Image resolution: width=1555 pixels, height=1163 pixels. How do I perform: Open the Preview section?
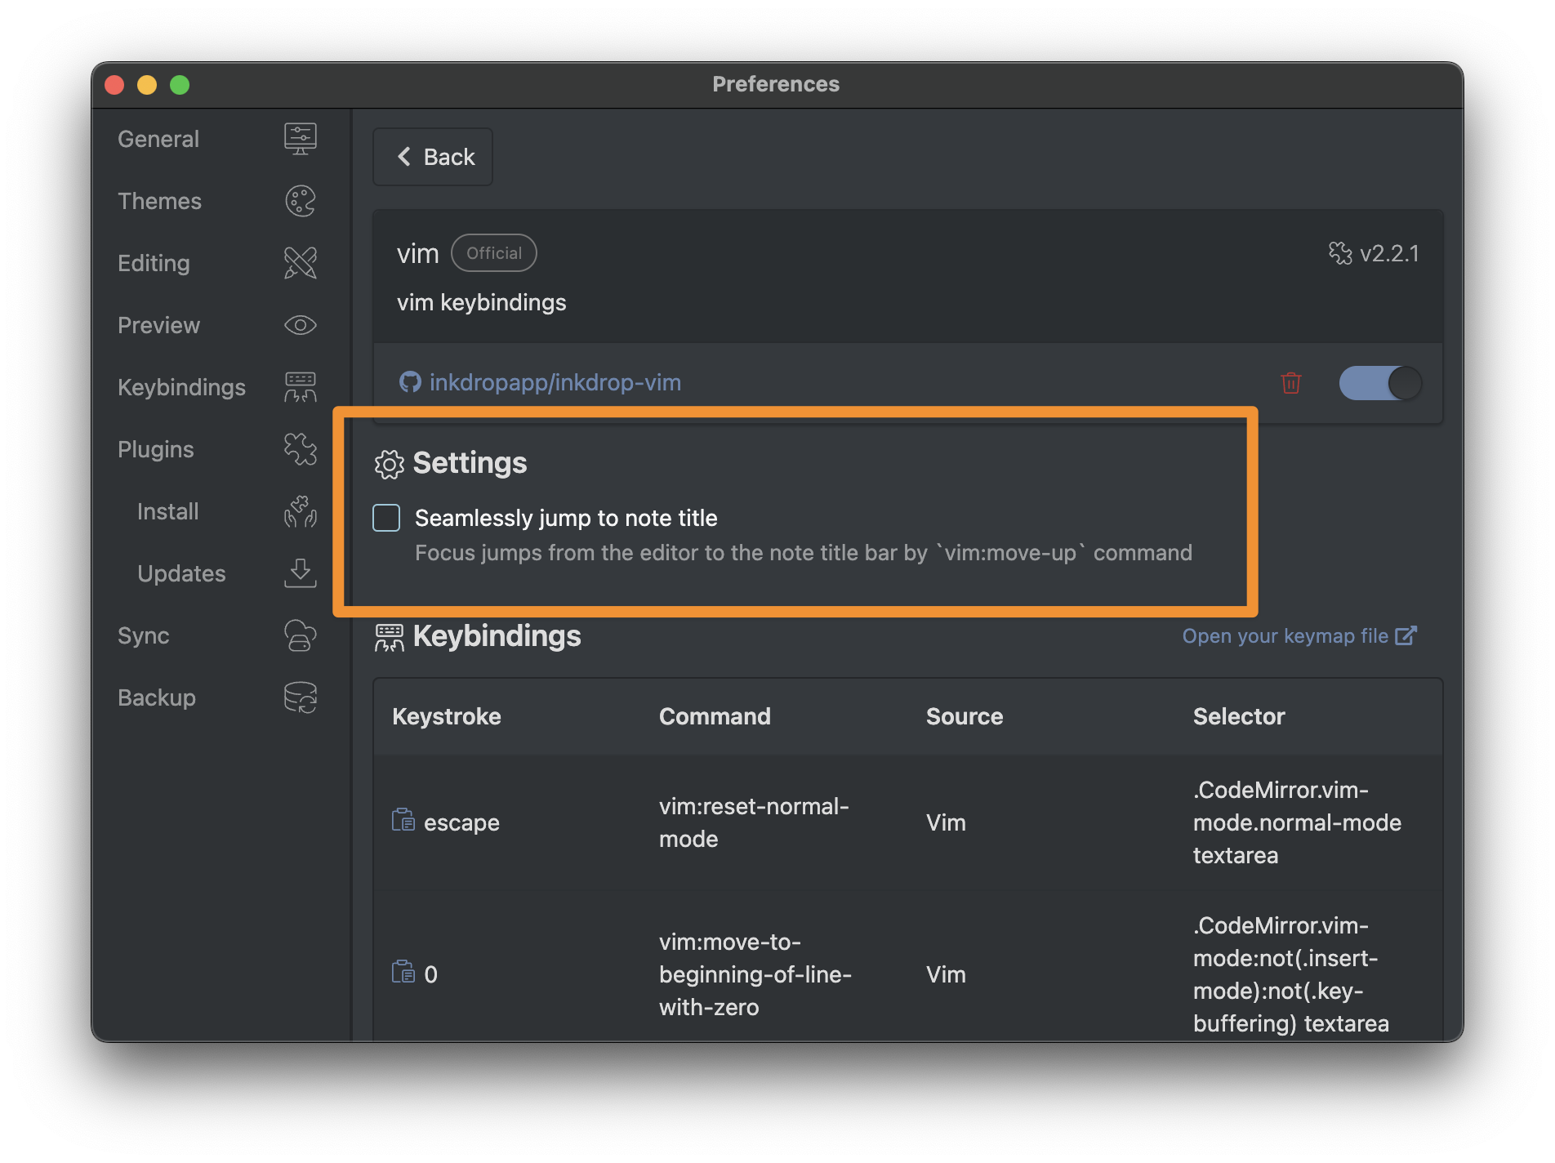click(158, 325)
